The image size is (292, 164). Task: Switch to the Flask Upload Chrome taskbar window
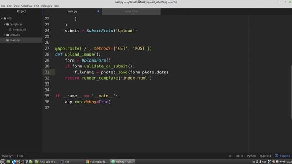pyautogui.click(x=97, y=162)
